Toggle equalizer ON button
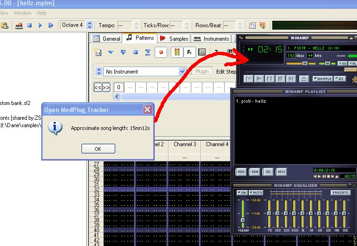357x246 pixels. click(x=242, y=192)
